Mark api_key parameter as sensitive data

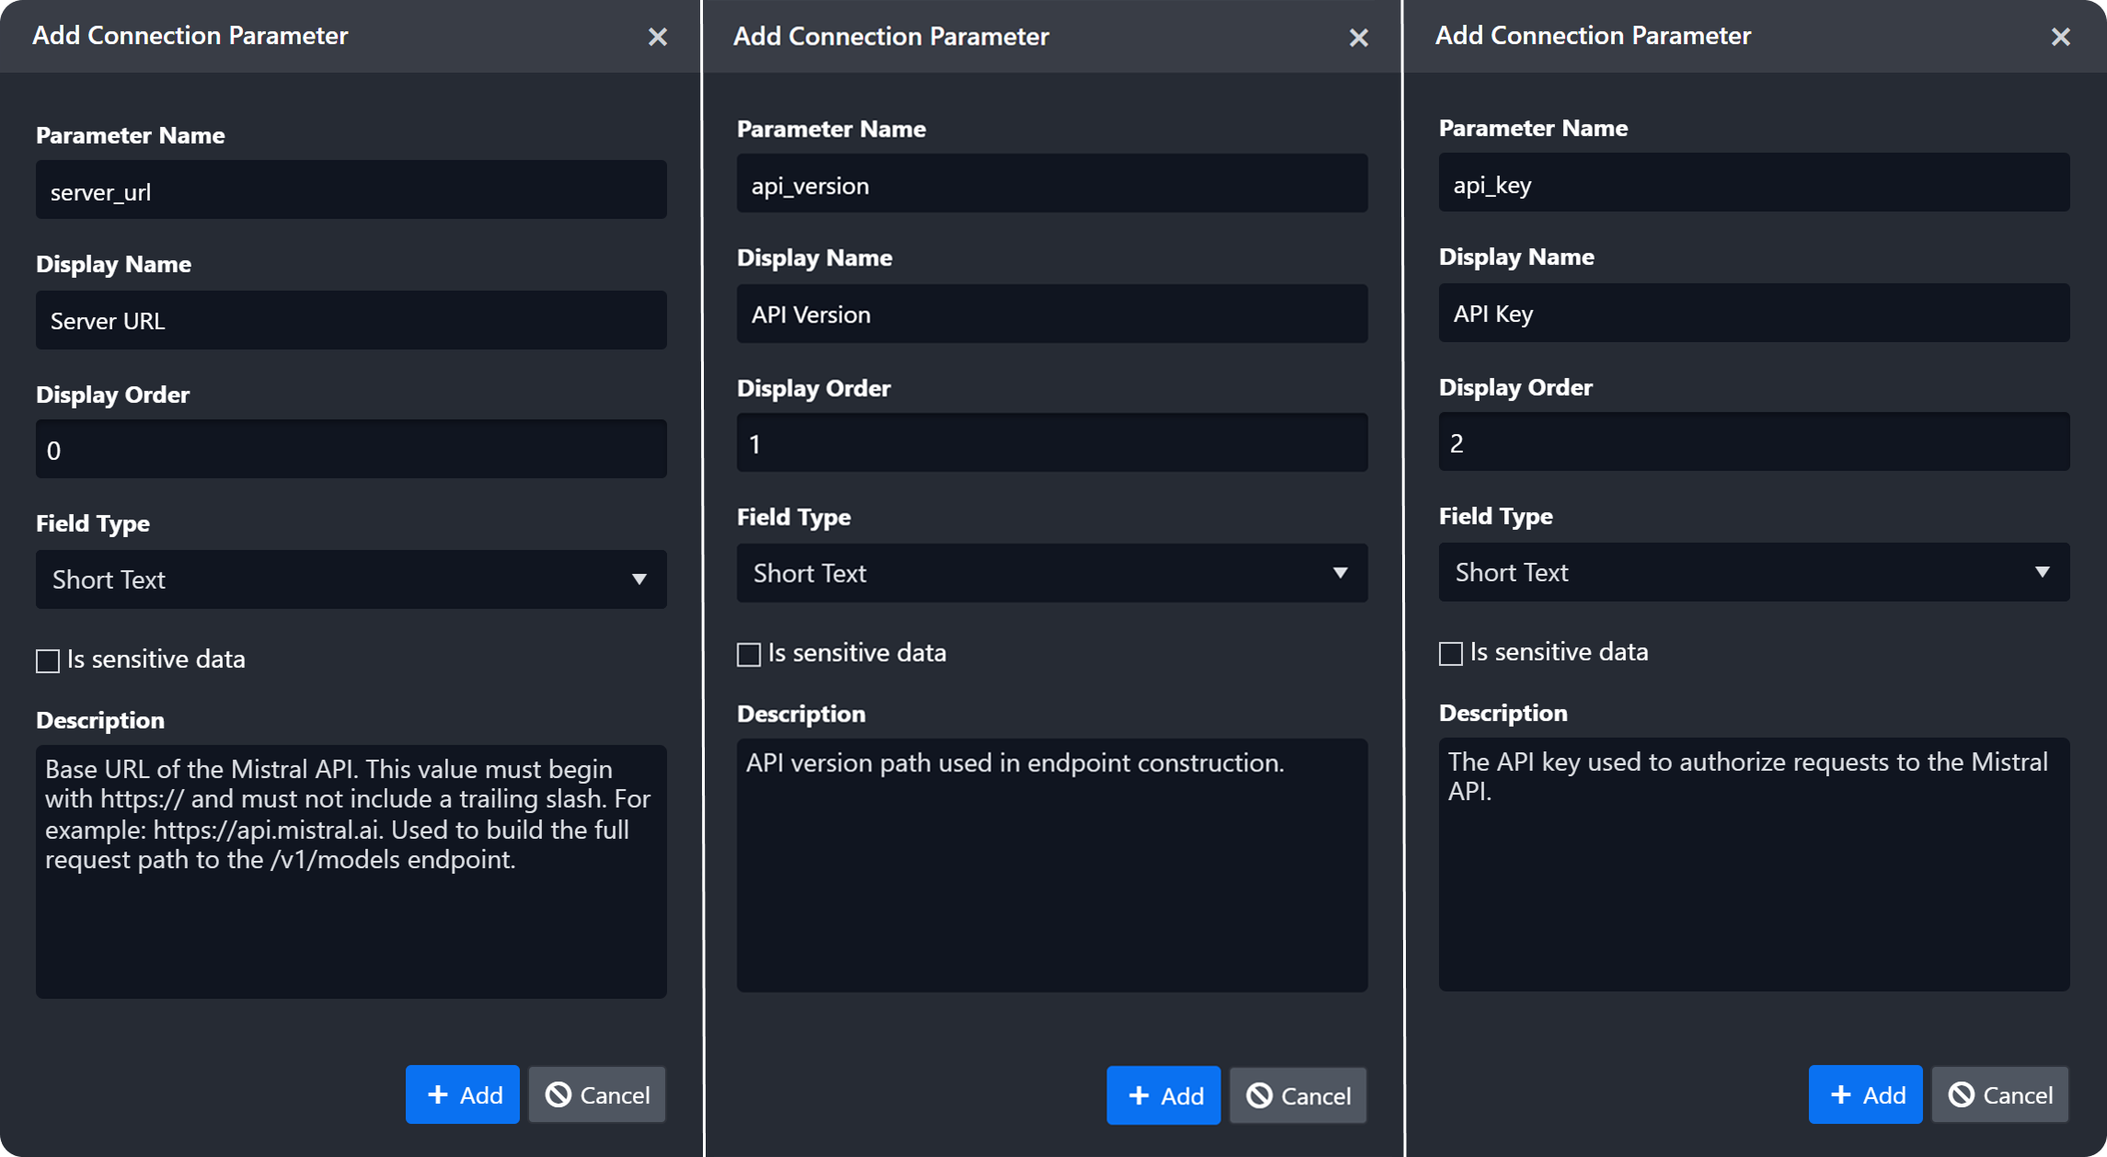[x=1451, y=653]
